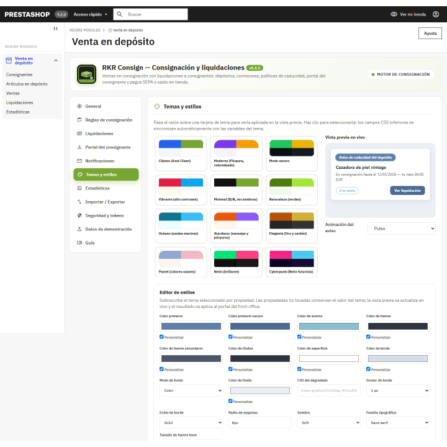447x447 pixels.
Task: Select the Elegante (Oro y carbón) theme card
Action: pyautogui.click(x=292, y=226)
